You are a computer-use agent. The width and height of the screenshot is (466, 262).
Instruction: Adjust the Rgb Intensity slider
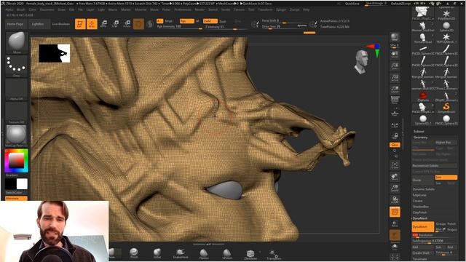click(x=179, y=27)
